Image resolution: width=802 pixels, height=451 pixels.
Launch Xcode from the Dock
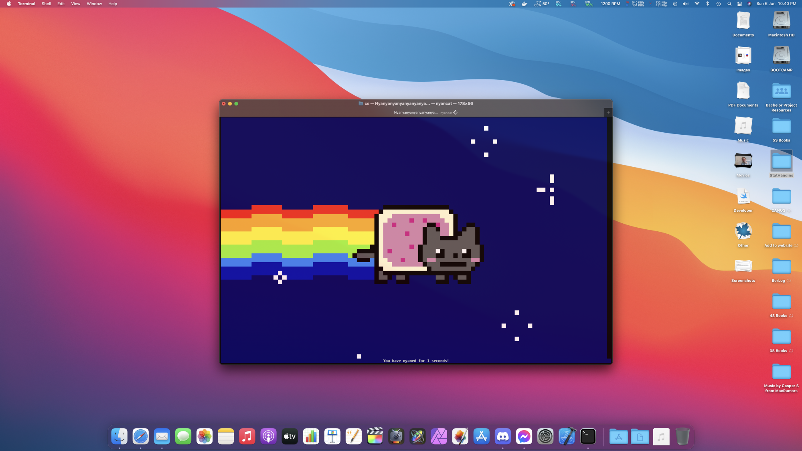tap(567, 436)
